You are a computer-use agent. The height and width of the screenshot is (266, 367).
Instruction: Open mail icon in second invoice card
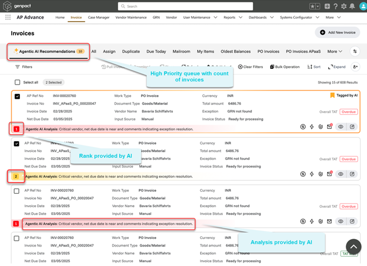coord(330,174)
